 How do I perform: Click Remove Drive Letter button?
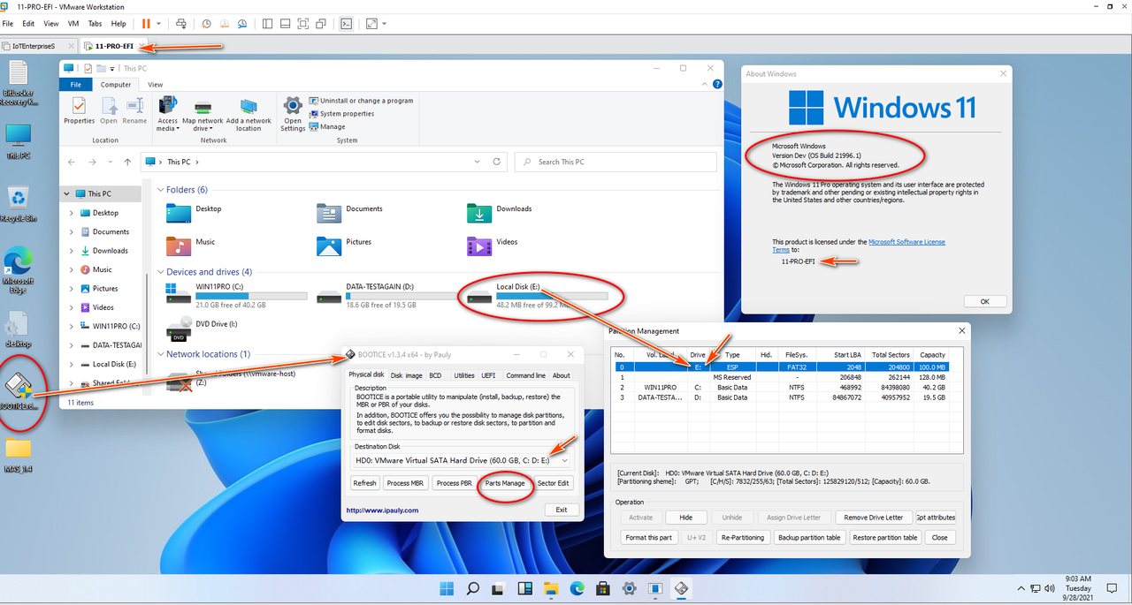pos(874,518)
